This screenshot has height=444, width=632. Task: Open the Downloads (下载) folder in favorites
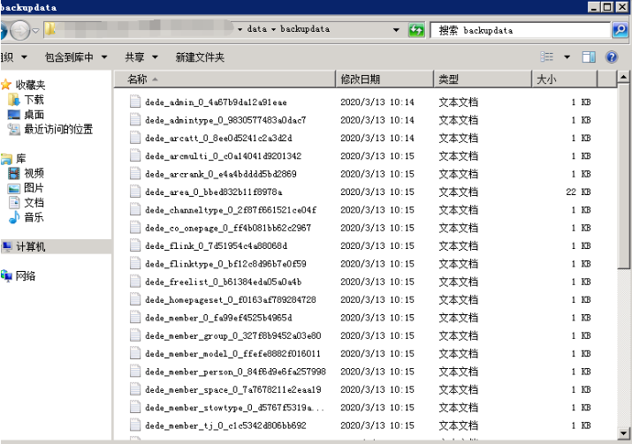coord(34,100)
